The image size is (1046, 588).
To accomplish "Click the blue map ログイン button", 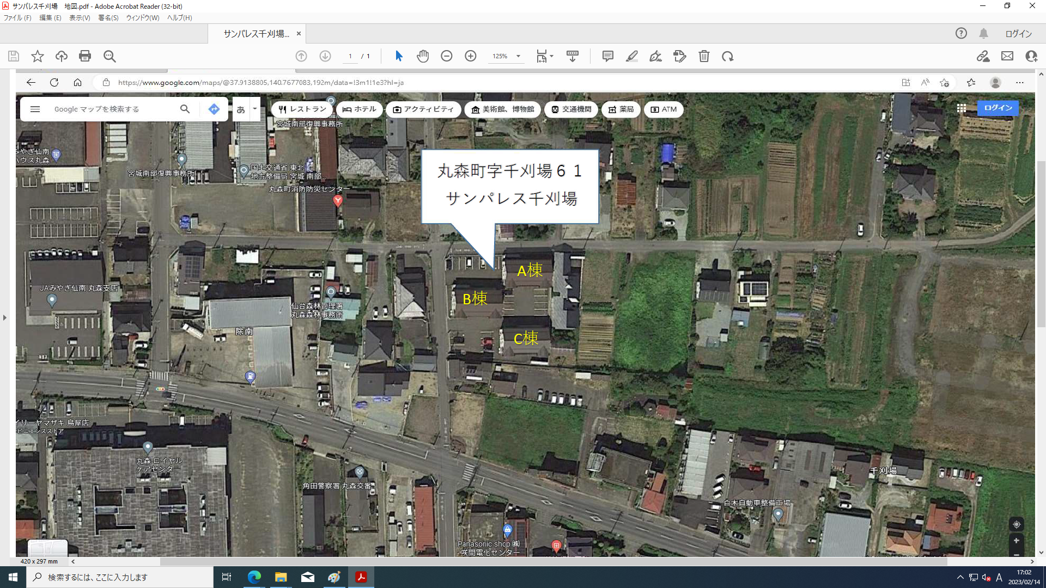I will (x=998, y=108).
